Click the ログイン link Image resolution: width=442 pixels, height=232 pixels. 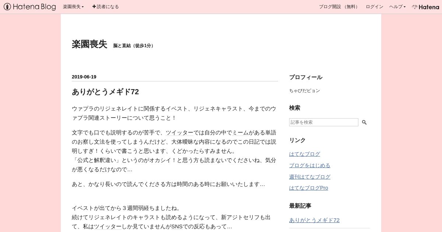[374, 7]
